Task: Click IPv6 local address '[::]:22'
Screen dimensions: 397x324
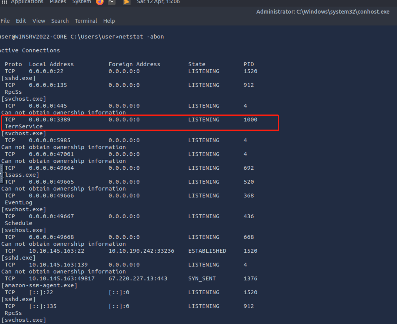Action: 41,292
